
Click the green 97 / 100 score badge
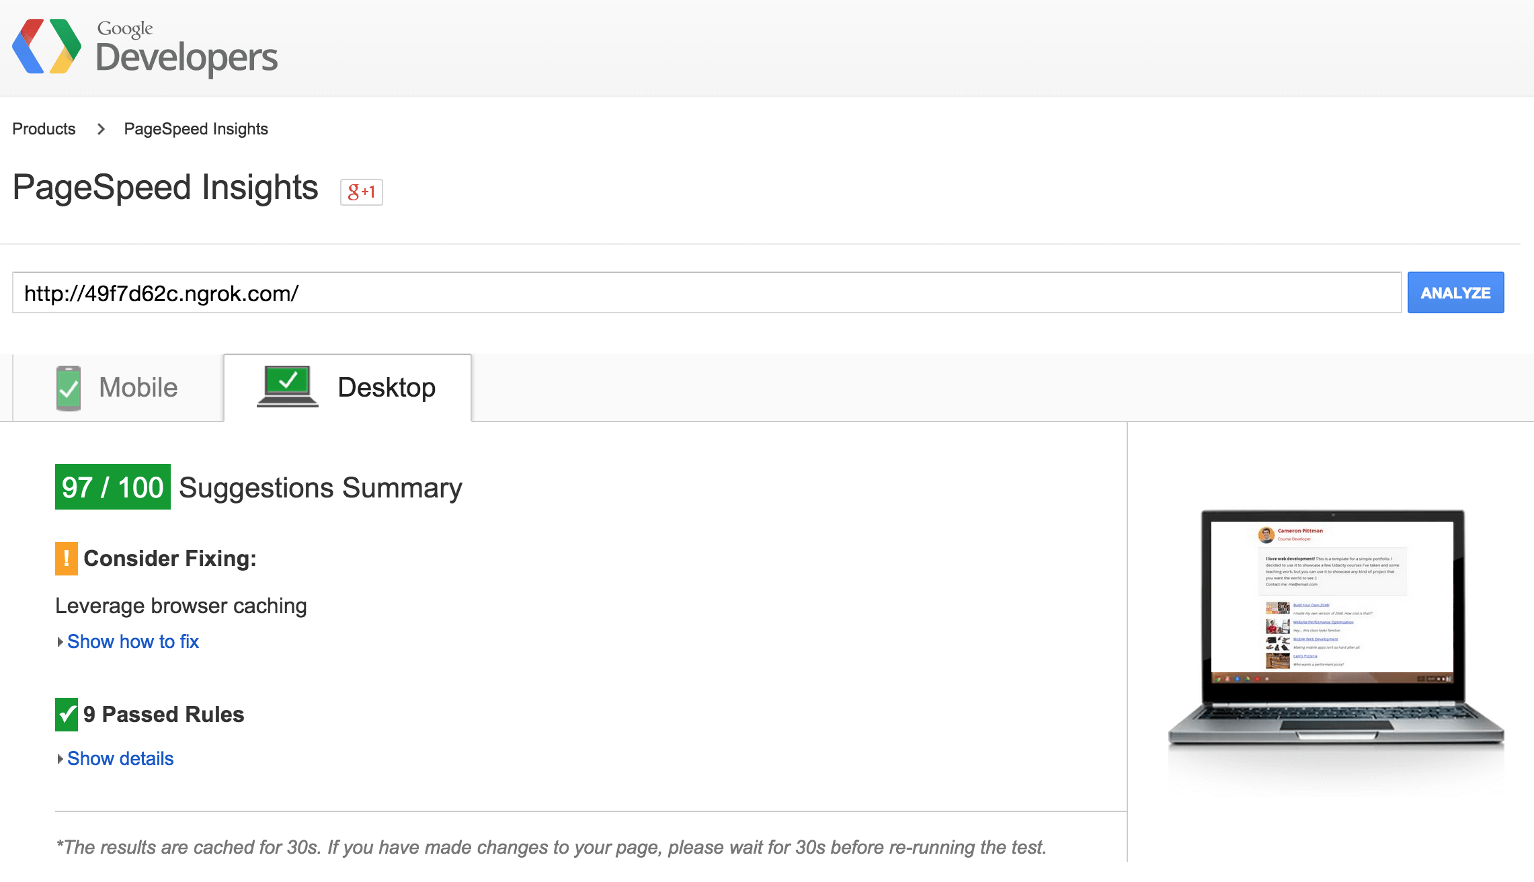tap(112, 487)
